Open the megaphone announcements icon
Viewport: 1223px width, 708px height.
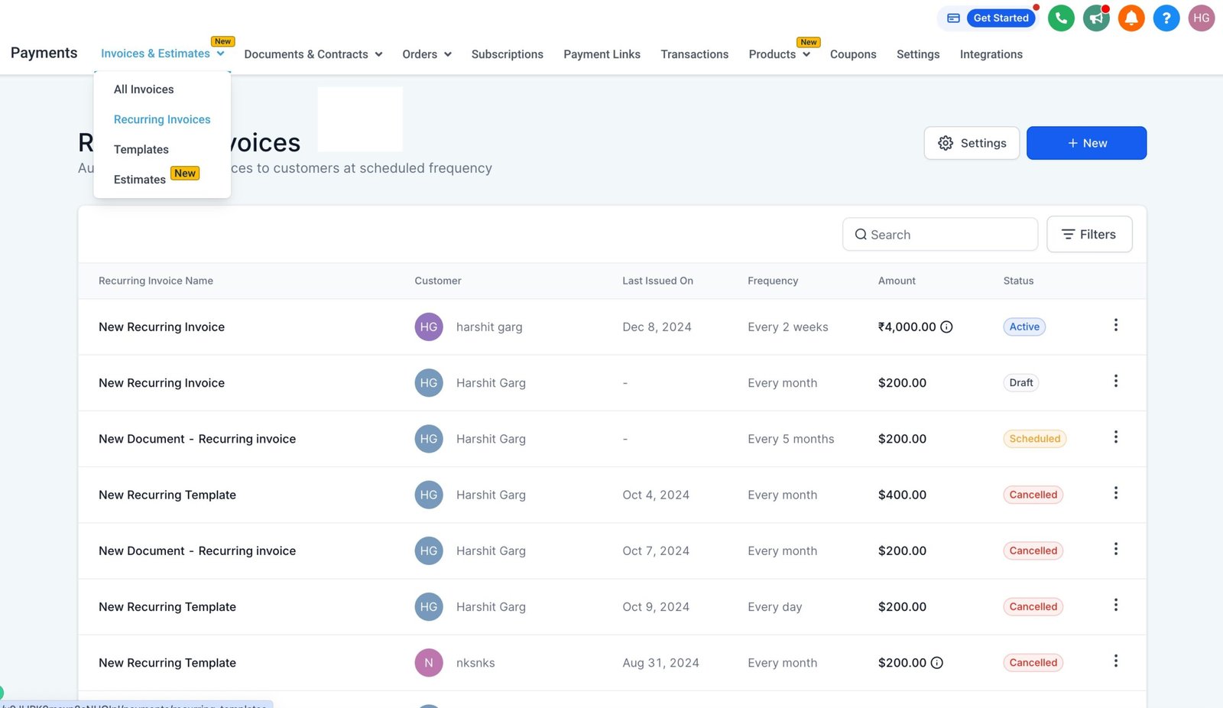(x=1096, y=18)
